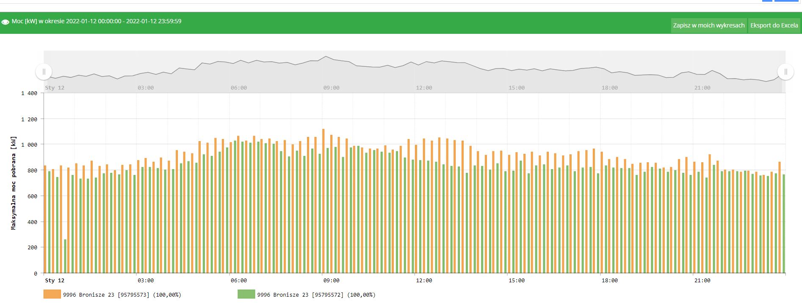Save chart via 'Zapisz w moich wykresach'

(x=709, y=25)
